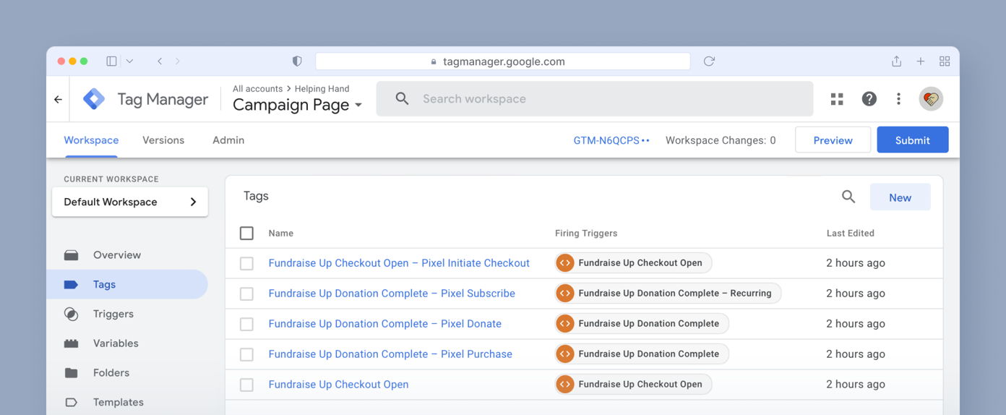
Task: Click dots beside GTM-N6QCPS container ID
Action: (x=645, y=141)
